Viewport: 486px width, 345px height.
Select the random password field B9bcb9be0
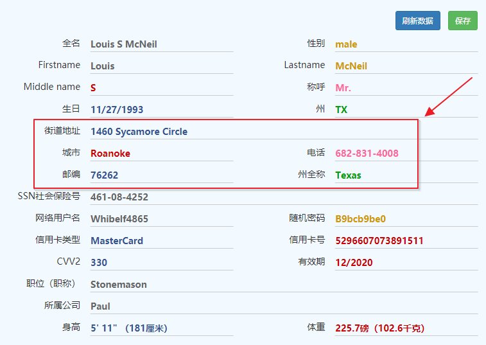(406, 219)
